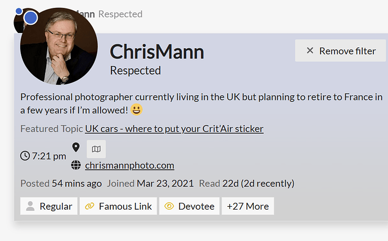Click ChrisMann's large profile avatar photo

point(58,48)
